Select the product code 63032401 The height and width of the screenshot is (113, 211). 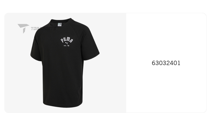(166, 63)
